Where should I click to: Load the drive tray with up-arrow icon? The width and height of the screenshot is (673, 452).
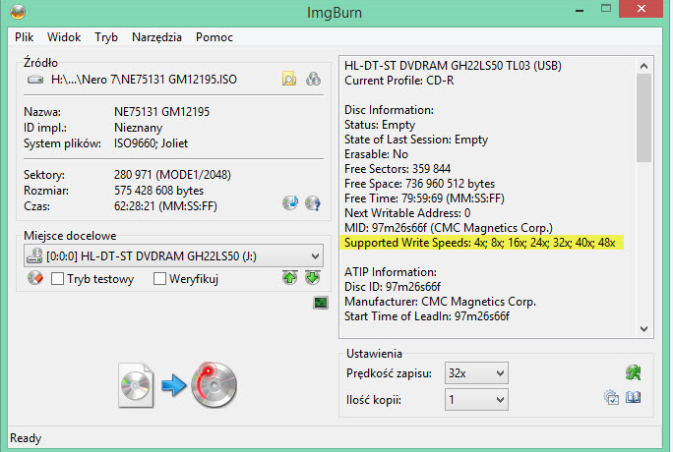click(x=290, y=278)
